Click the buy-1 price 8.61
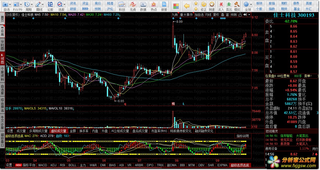The image size is (320, 170). 294,52
